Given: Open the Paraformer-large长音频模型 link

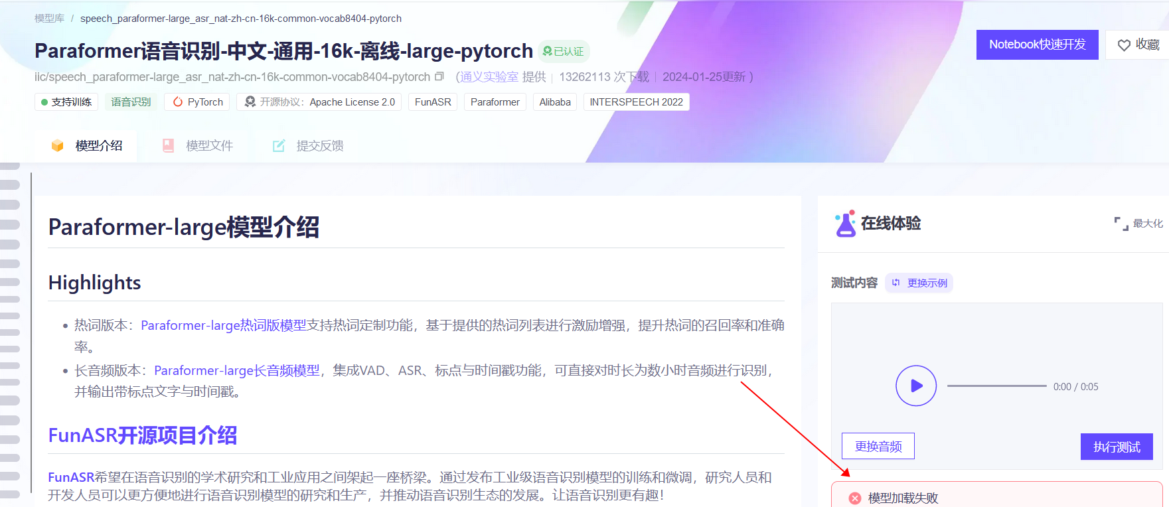Looking at the screenshot, I should tap(237, 370).
